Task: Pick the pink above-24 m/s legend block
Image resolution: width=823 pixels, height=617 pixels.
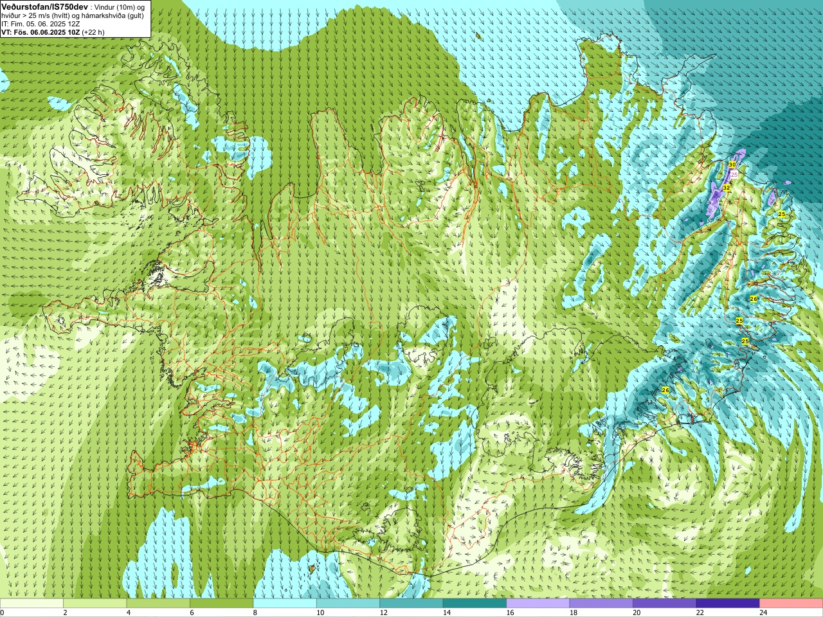Action: tap(791, 604)
